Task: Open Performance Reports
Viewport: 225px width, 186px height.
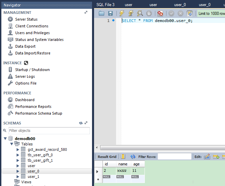Action: click(33, 107)
